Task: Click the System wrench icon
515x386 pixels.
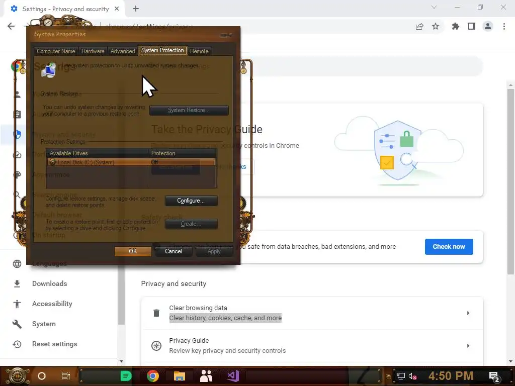Action: pyautogui.click(x=17, y=324)
